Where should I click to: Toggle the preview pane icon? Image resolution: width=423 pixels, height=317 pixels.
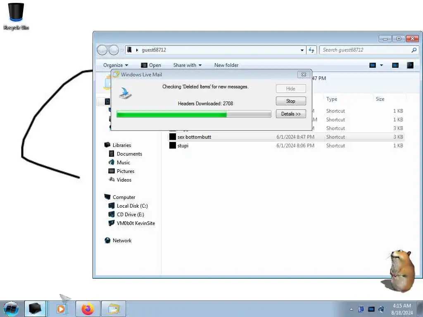[x=395, y=65]
